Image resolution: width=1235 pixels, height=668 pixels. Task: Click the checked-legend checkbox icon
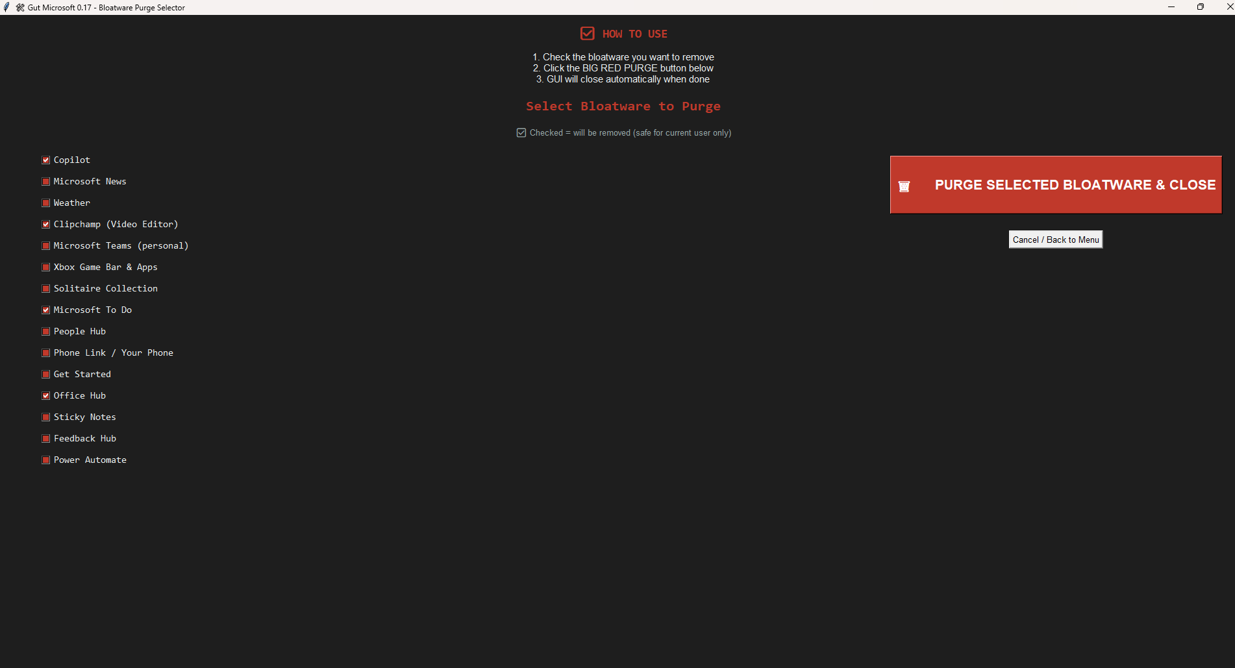(x=521, y=133)
